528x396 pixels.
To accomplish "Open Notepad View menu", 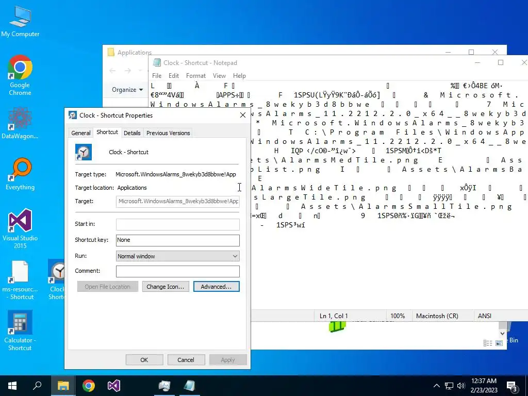I will click(219, 76).
